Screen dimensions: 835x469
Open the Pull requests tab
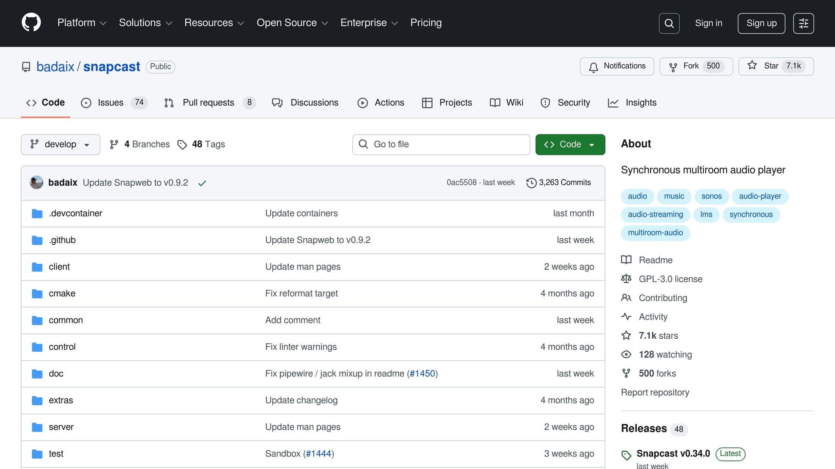pos(208,103)
